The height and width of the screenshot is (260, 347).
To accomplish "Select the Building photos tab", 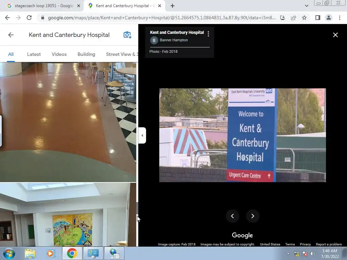I will [86, 54].
